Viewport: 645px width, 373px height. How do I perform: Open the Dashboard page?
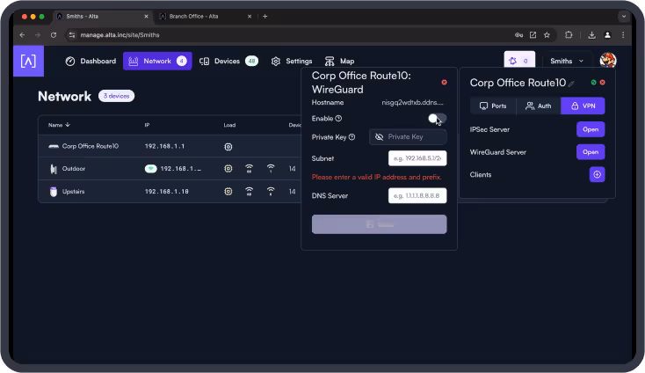point(91,61)
